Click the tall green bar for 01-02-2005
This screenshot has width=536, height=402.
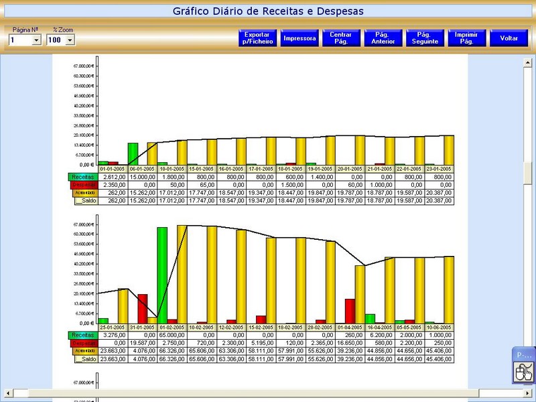(x=162, y=275)
